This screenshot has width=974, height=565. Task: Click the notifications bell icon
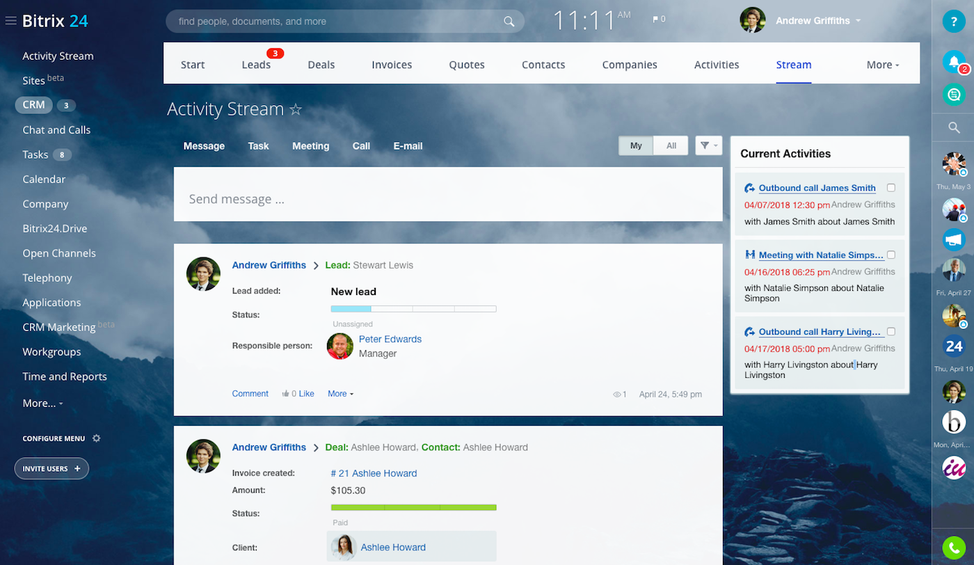pyautogui.click(x=953, y=61)
